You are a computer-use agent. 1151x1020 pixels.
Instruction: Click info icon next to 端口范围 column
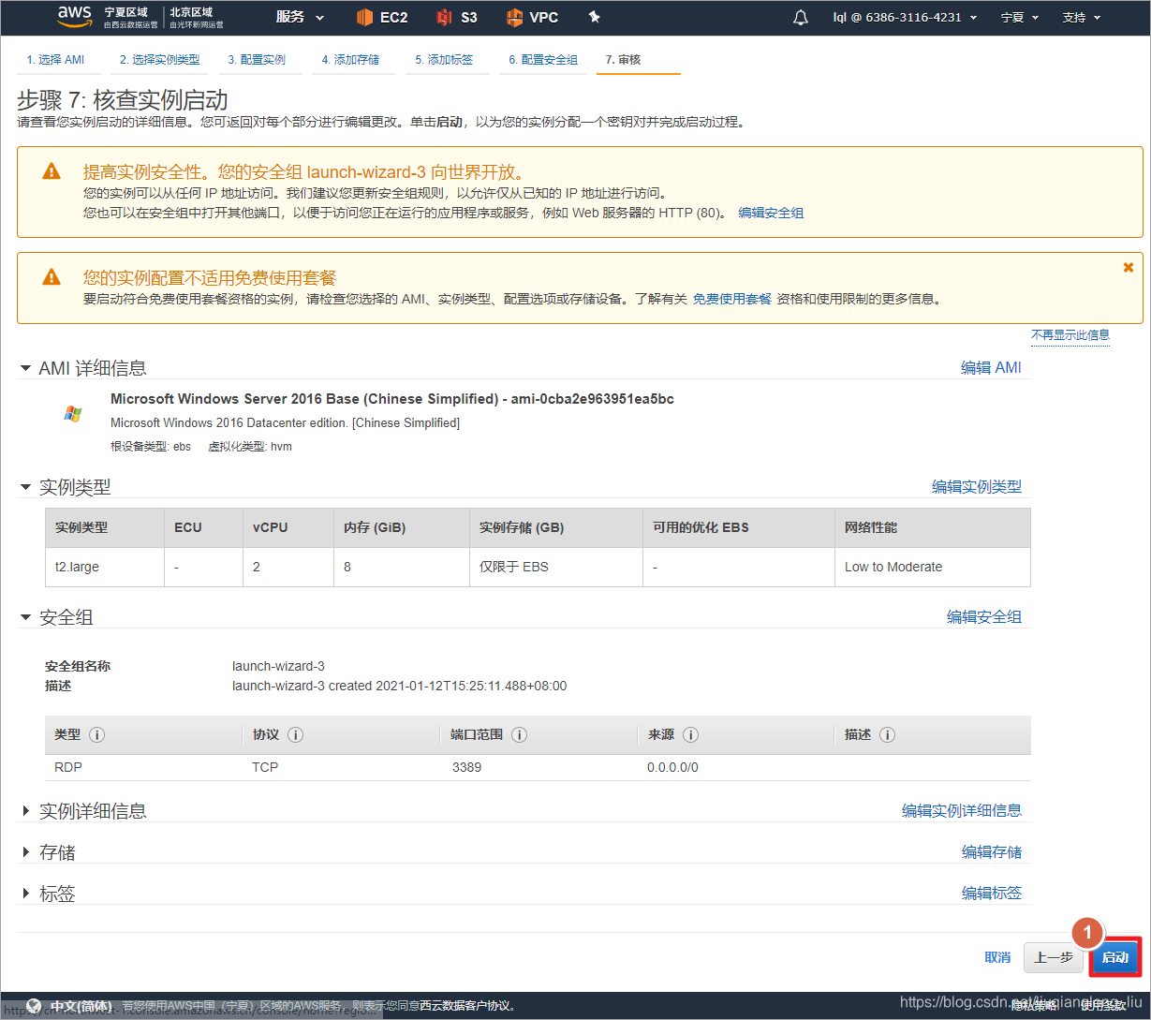click(x=519, y=735)
